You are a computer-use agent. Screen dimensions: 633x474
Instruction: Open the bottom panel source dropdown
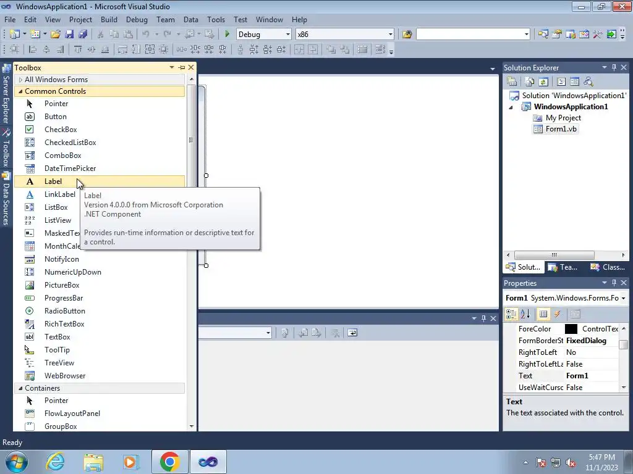point(268,333)
